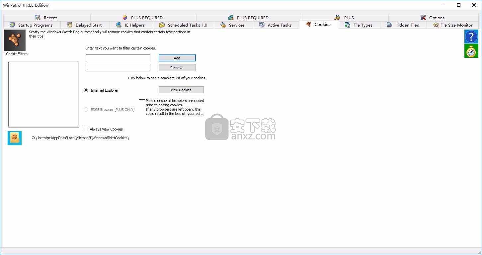Click the Add button

tap(177, 58)
